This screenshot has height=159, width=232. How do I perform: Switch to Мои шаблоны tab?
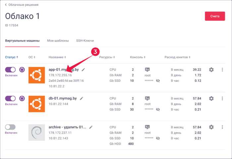[58, 41]
